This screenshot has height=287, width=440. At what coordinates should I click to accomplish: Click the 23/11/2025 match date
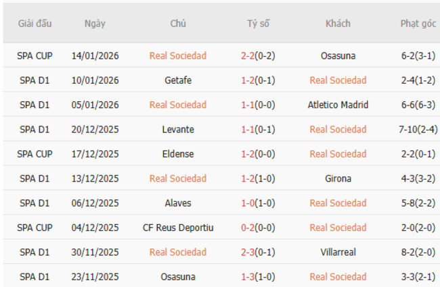(x=95, y=276)
